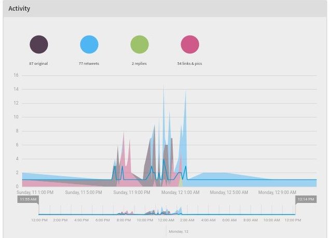
Task: Select the '2 replies' label
Action: pos(139,63)
